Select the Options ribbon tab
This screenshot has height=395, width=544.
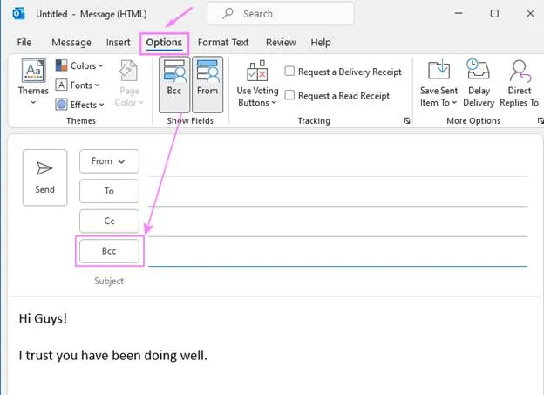tap(164, 43)
